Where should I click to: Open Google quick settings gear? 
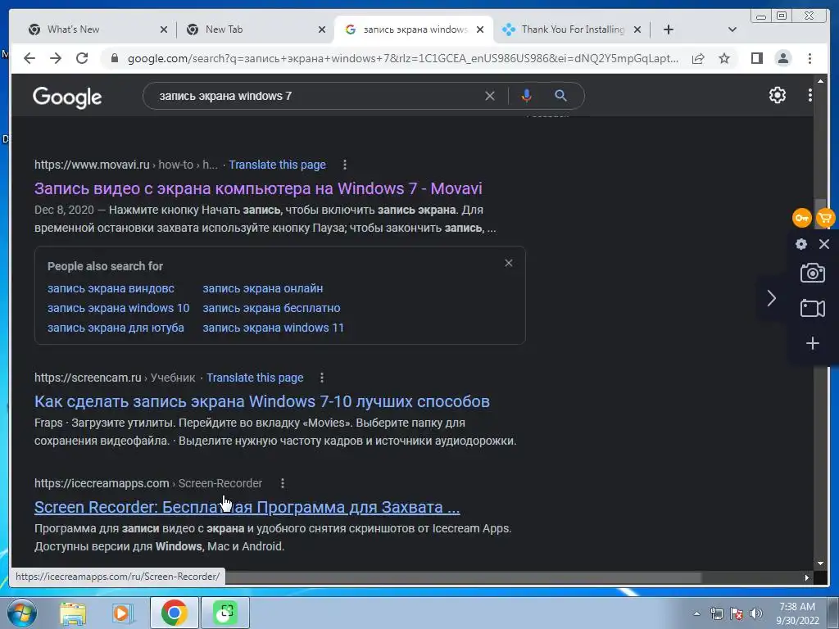(777, 95)
